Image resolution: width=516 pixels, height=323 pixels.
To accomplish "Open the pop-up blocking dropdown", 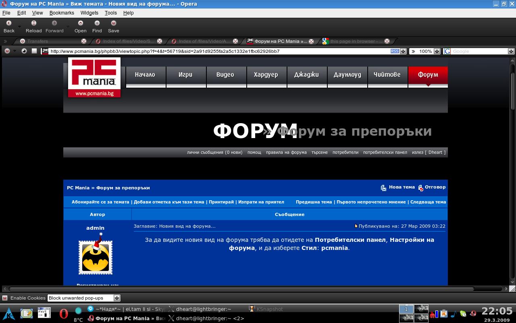I will (117, 298).
